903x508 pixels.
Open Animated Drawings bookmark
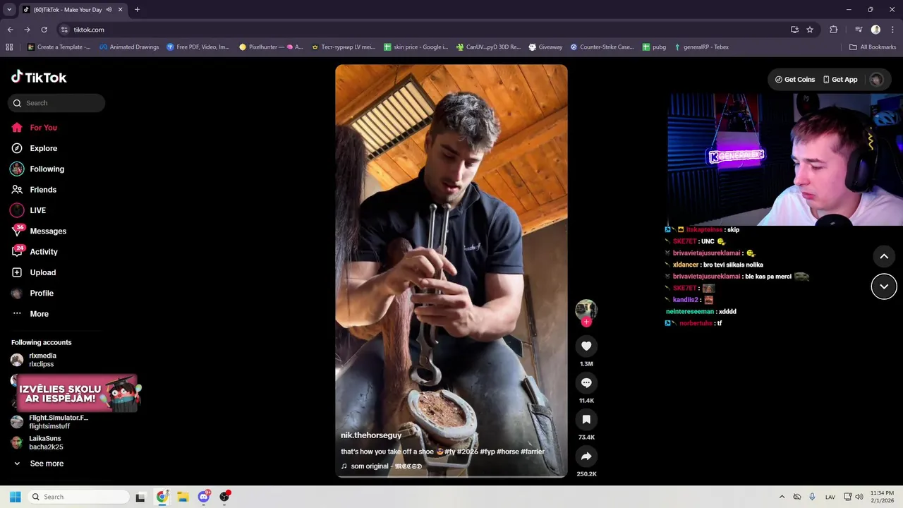(x=129, y=47)
